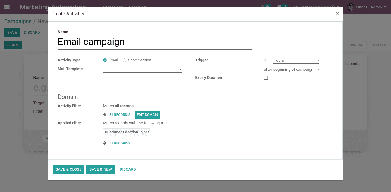The height and width of the screenshot is (192, 391).
Task: Select the Server Action radio option
Action: click(125, 60)
